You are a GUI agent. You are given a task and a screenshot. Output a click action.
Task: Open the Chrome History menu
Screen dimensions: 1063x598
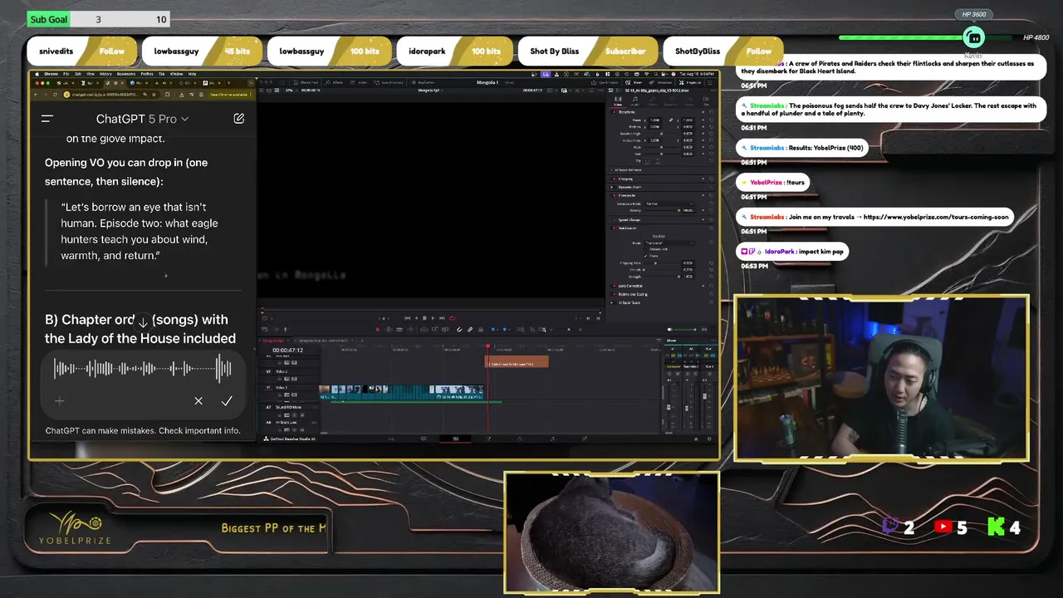(x=105, y=74)
